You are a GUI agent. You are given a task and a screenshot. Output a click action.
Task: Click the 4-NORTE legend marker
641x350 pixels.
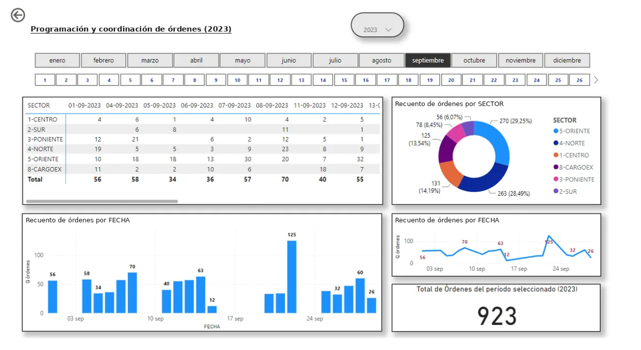(556, 143)
